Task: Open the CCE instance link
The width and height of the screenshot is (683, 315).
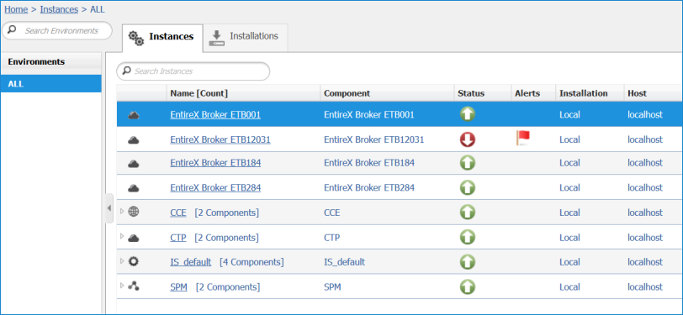Action: (177, 213)
